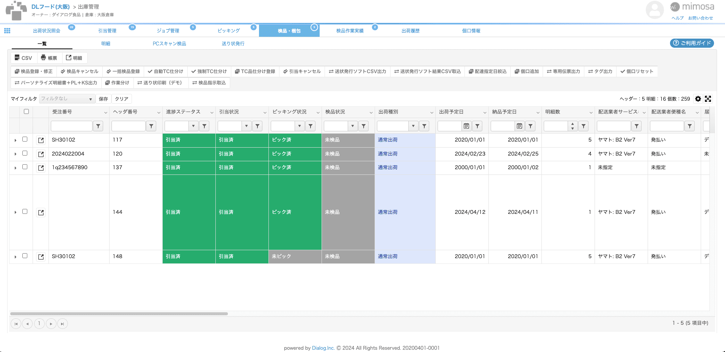Click the クリア filter button

122,99
